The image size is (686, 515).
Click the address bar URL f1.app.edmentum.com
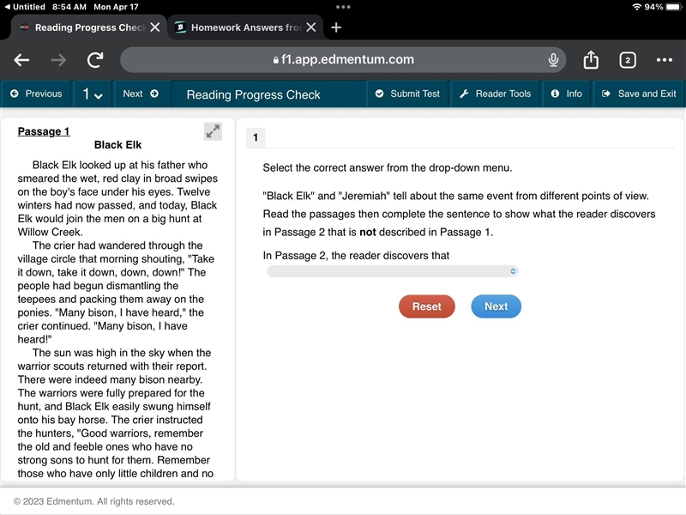343,59
